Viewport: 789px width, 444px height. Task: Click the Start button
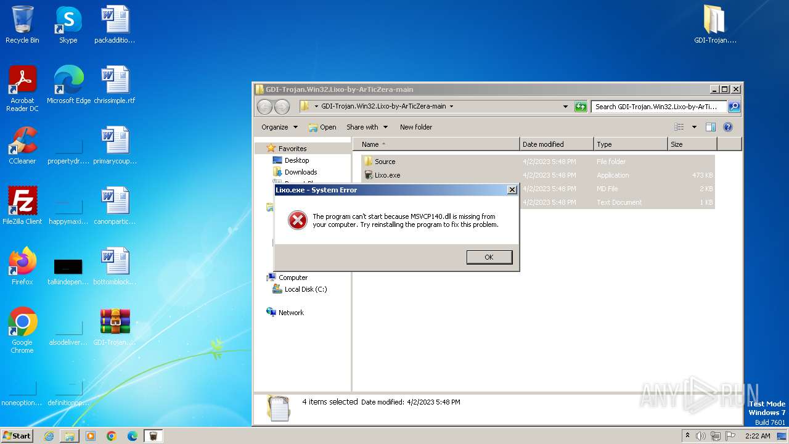(17, 436)
